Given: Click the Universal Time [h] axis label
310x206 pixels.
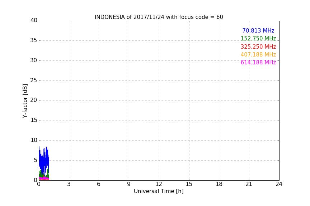Looking at the screenshot, I should (159, 191).
